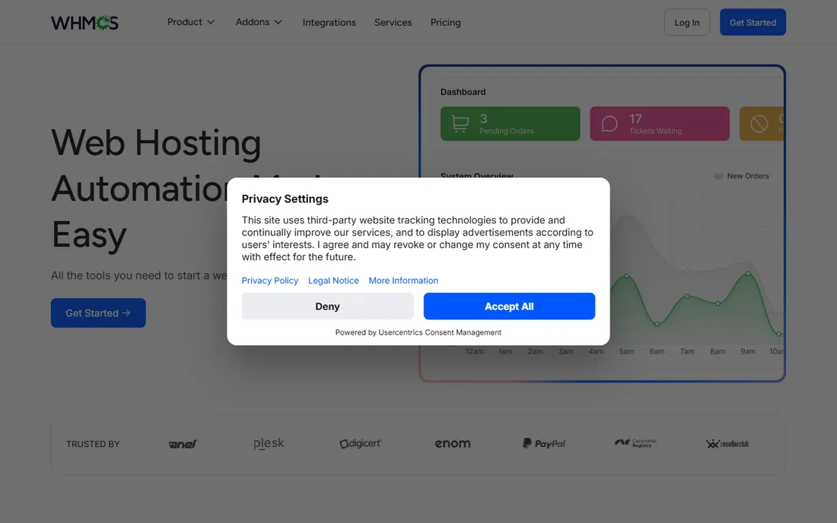Click the green Pending Orders card
The height and width of the screenshot is (523, 837).
(510, 124)
